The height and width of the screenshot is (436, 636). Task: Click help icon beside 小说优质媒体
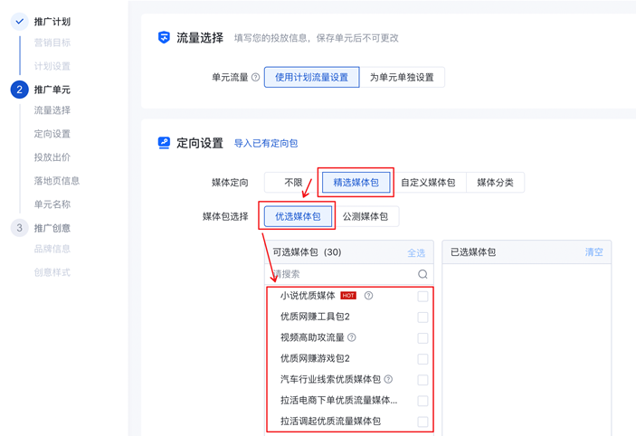pos(368,296)
